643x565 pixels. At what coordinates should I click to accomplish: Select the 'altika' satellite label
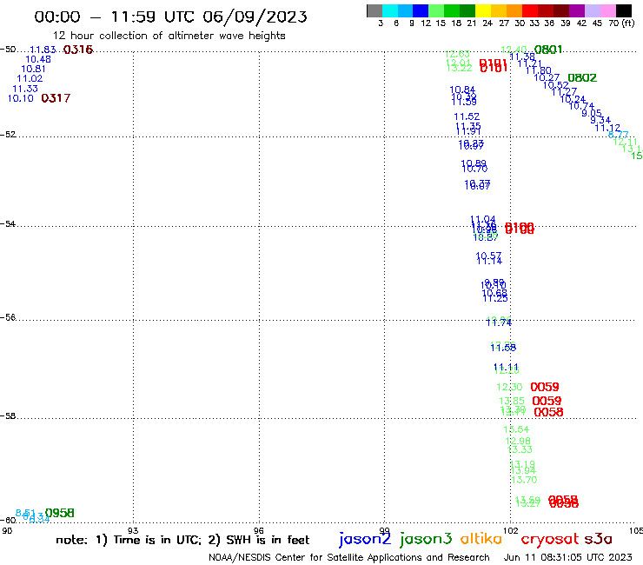point(481,539)
